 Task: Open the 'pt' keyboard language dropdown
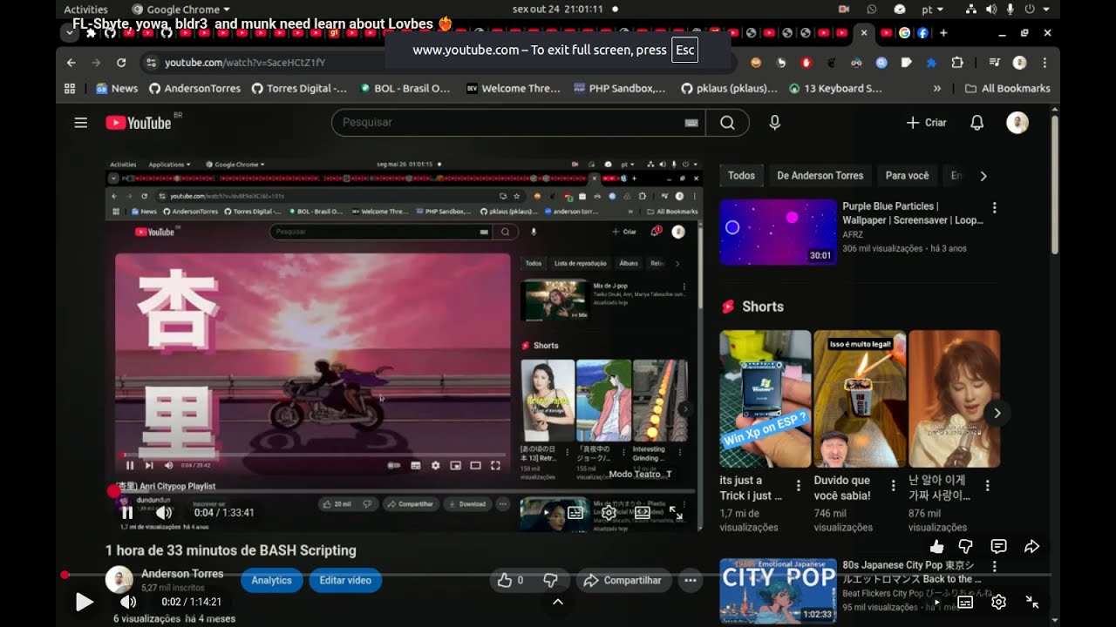[x=931, y=10]
